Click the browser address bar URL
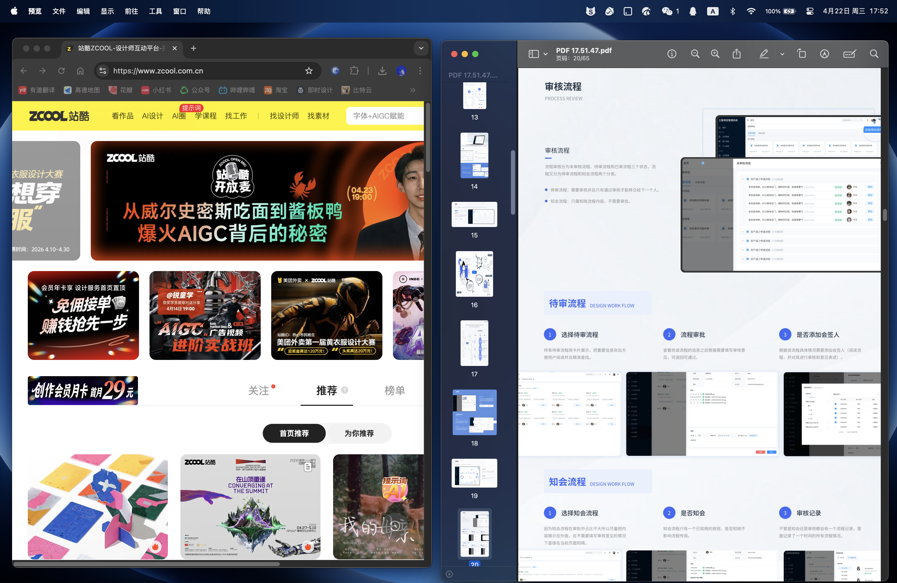Screen dimensions: 897x583 click(x=158, y=71)
